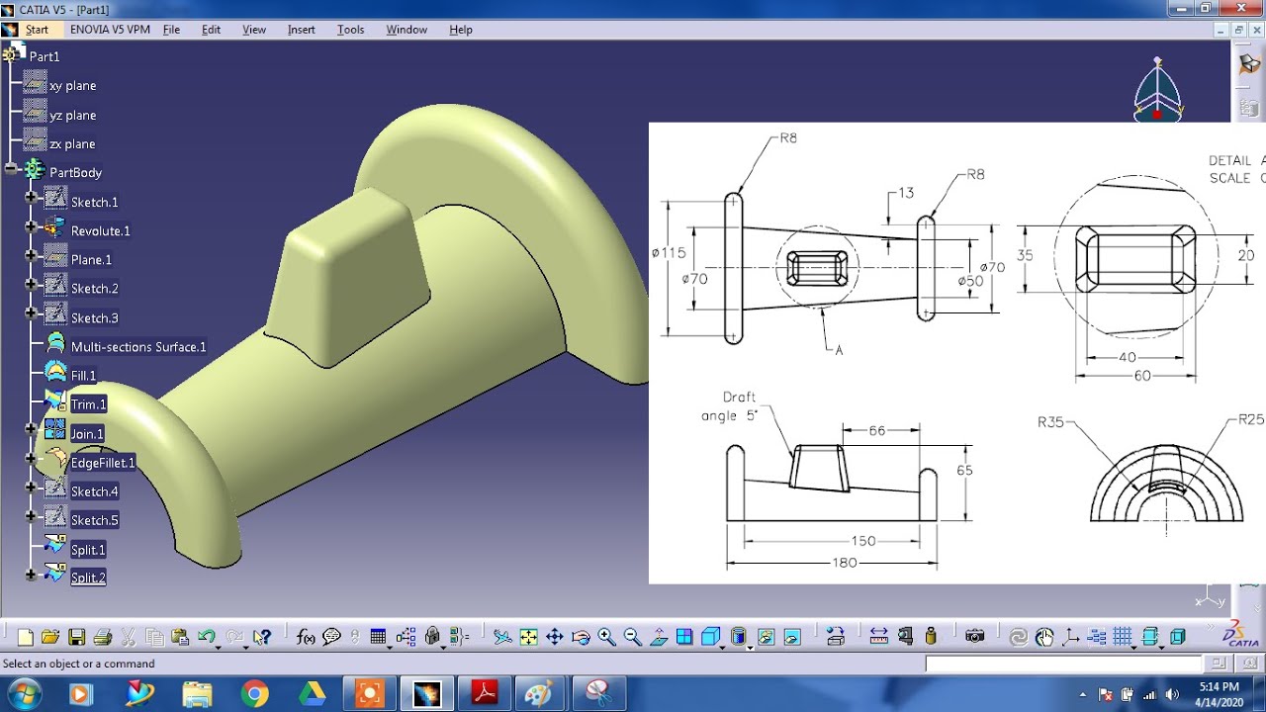
Task: Click the Swap visible space icon
Action: click(791, 637)
